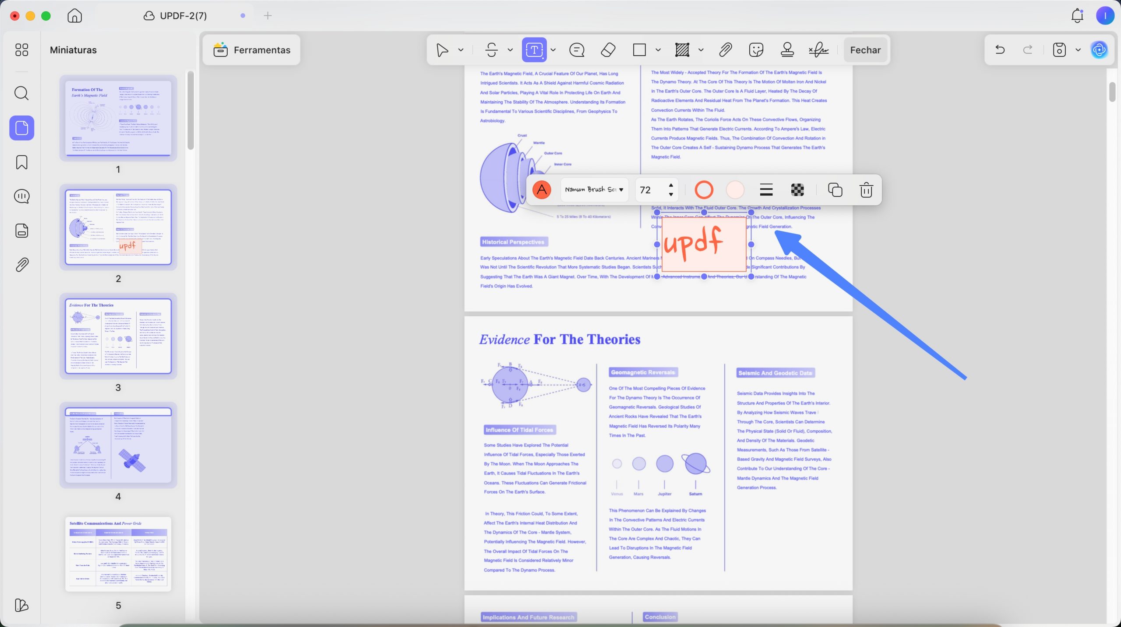Open the light pink fill color swatch

click(x=735, y=190)
